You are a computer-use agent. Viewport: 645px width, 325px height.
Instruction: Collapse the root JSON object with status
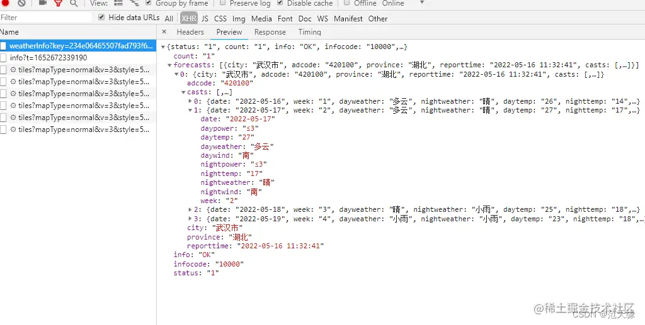163,47
